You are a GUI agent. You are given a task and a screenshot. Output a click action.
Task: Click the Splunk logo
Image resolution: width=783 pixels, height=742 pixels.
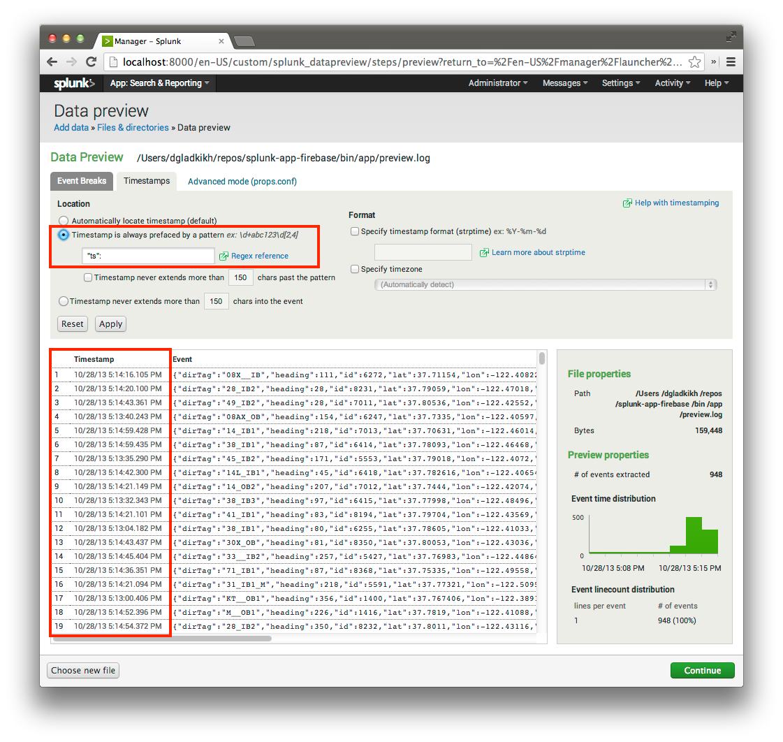click(74, 83)
